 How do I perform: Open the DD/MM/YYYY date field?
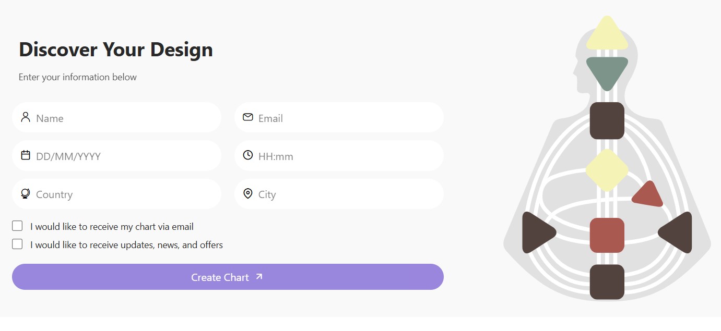point(125,156)
